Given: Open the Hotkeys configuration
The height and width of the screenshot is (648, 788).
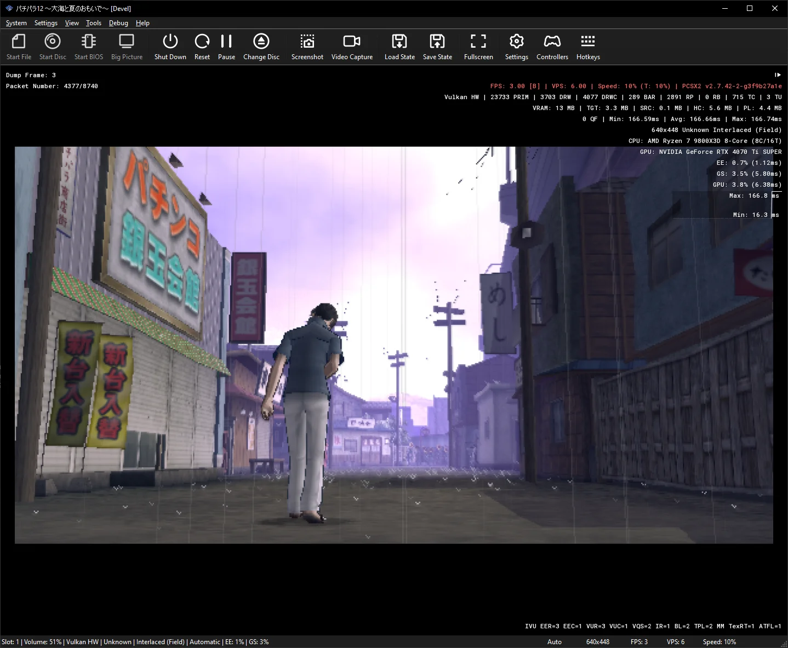Looking at the screenshot, I should [588, 47].
